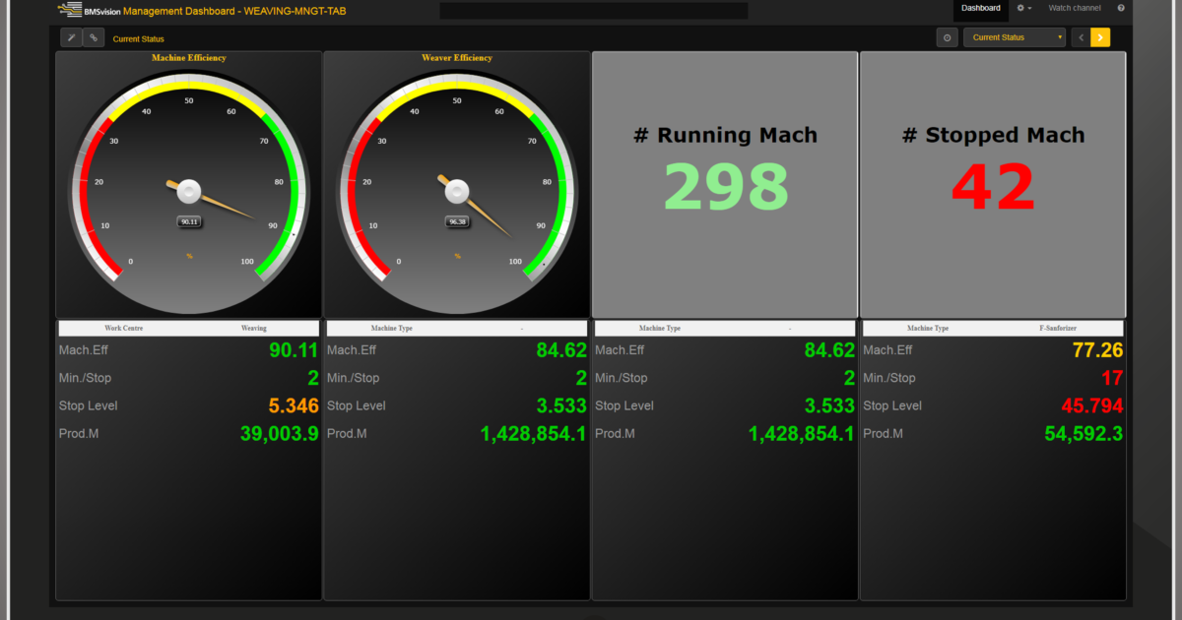Open the help question mark icon
The image size is (1182, 620).
(1121, 8)
